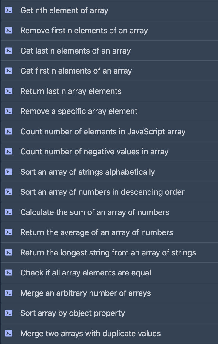Open "Get first n elements of an array"

click(76, 71)
